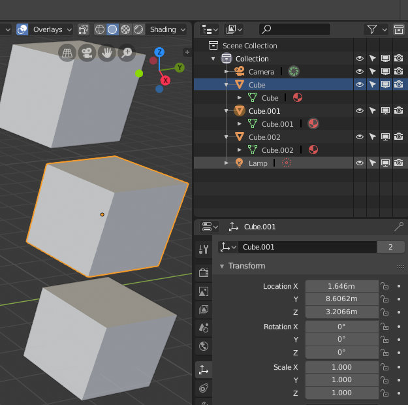This screenshot has height=405, width=408.
Task: Hide Cube.001 with its eye icon
Action: pyautogui.click(x=360, y=110)
